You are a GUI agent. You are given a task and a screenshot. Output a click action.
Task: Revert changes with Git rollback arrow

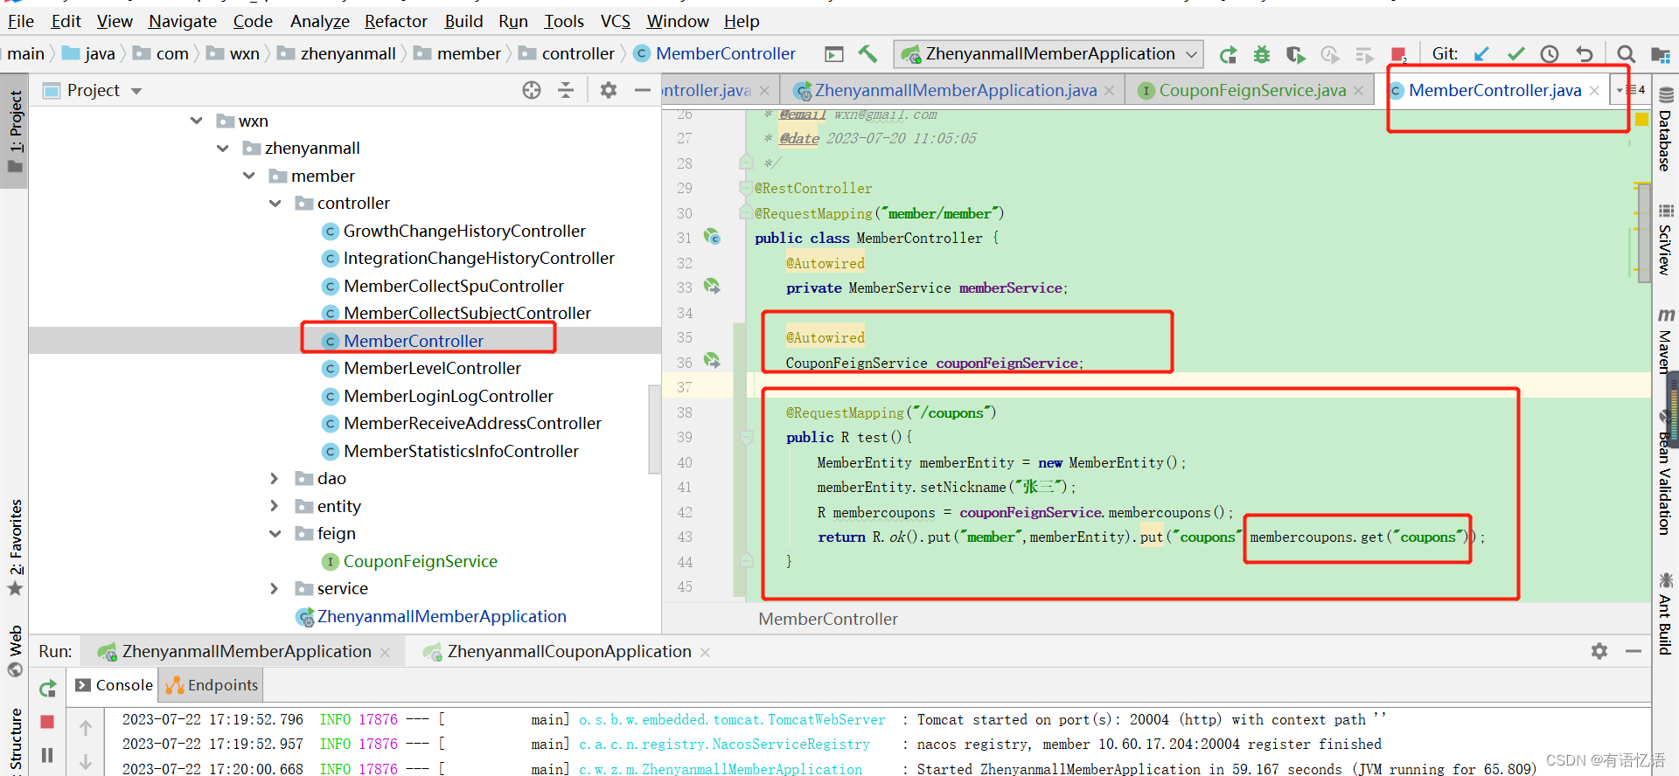click(x=1584, y=54)
